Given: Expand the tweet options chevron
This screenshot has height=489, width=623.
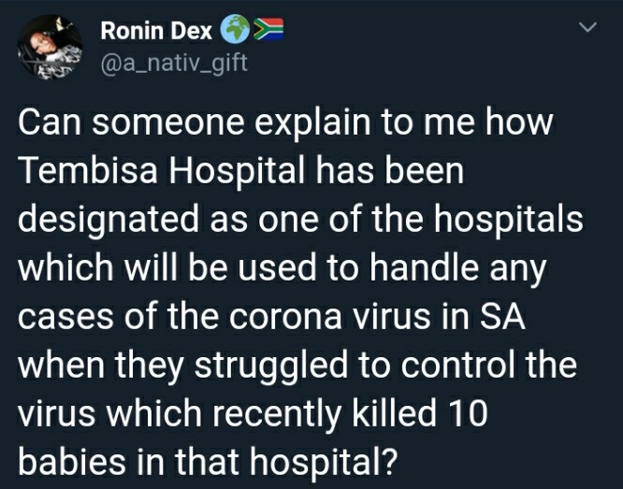Looking at the screenshot, I should coord(587,27).
